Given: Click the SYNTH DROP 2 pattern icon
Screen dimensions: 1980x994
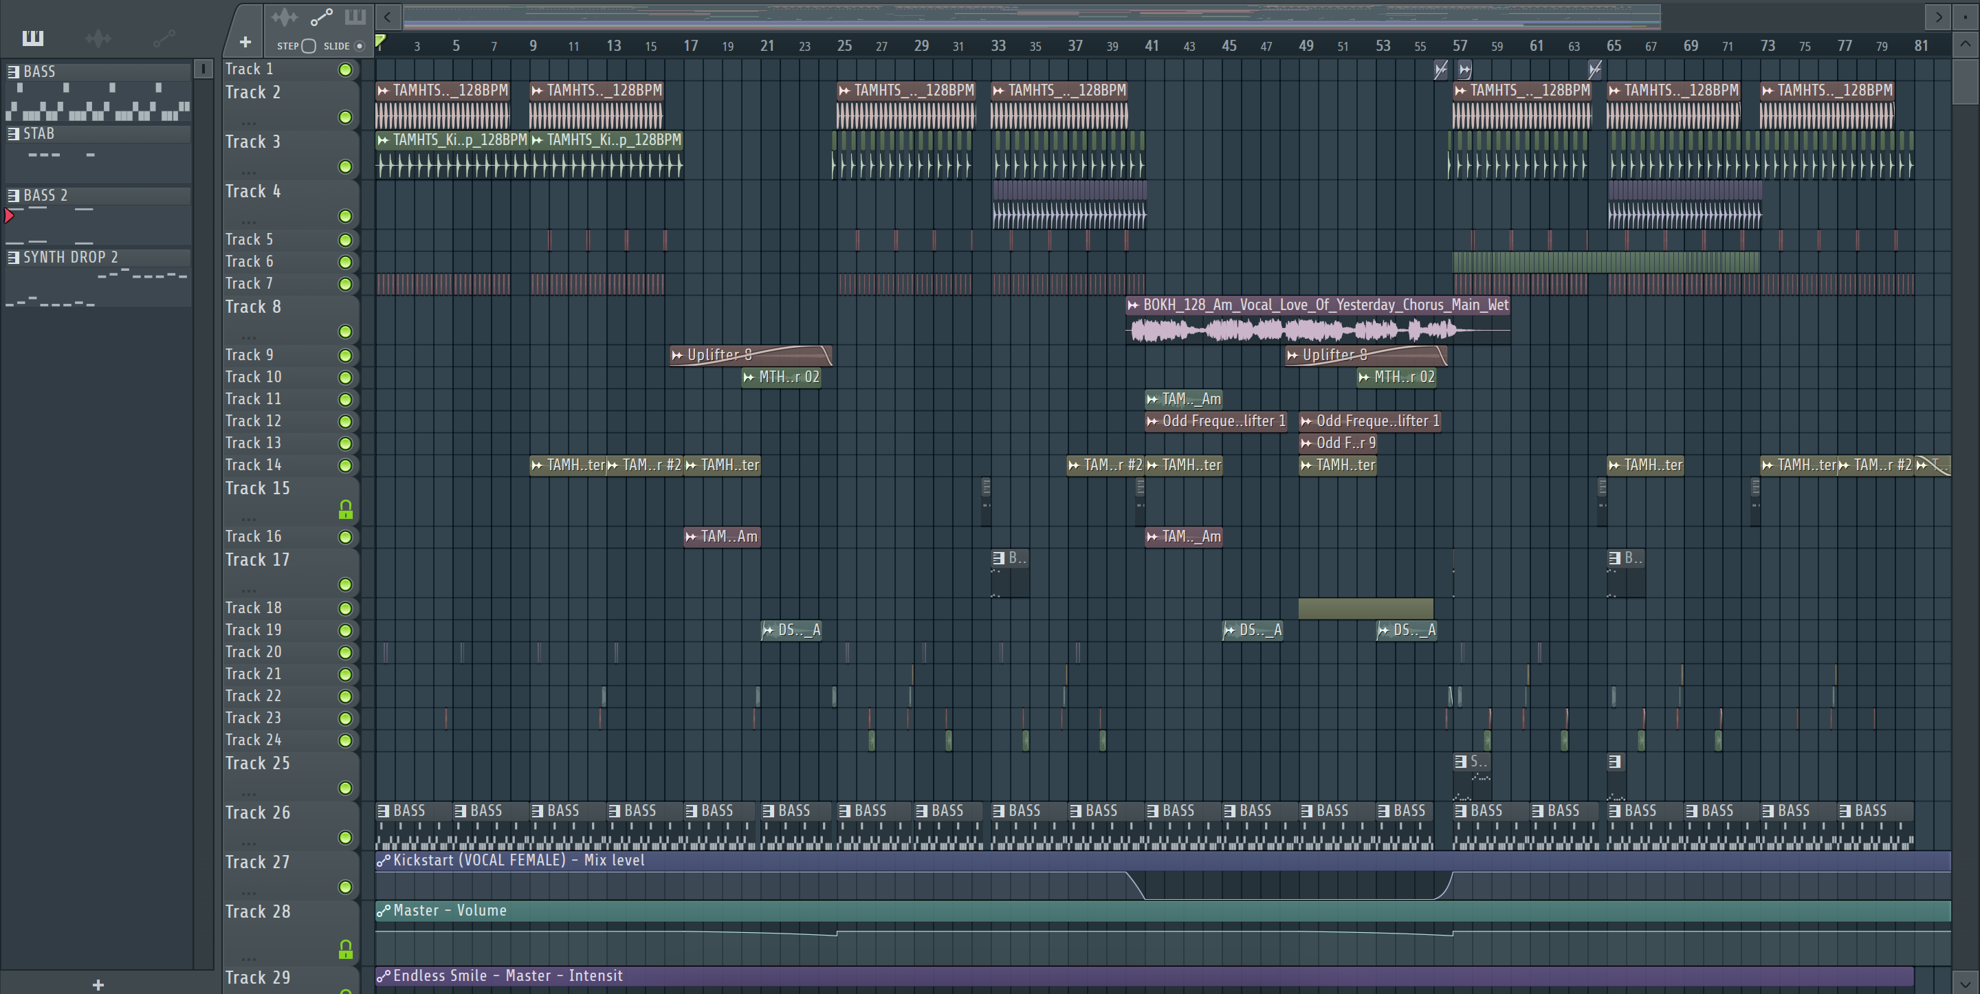Looking at the screenshot, I should 13,258.
